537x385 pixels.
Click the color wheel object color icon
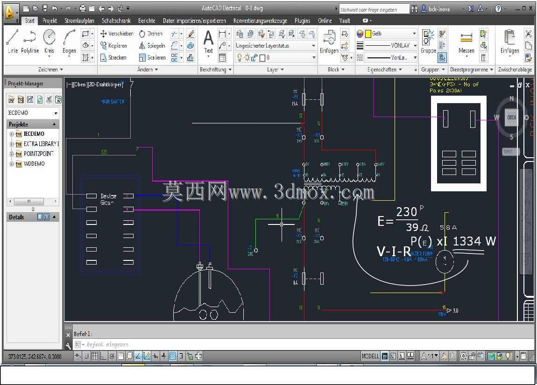pos(360,34)
